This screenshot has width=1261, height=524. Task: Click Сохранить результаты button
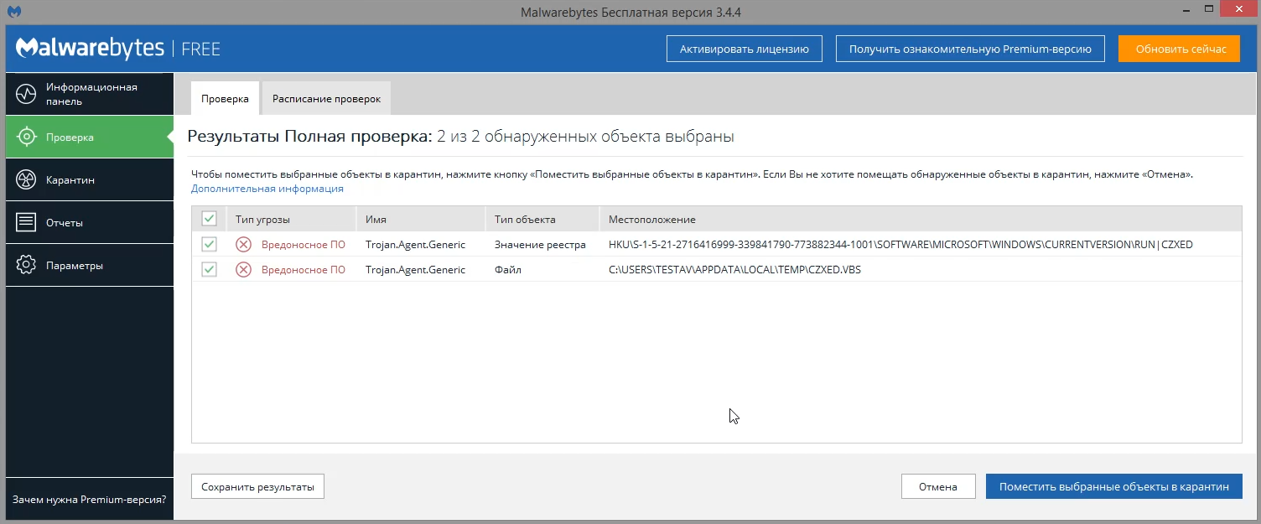257,486
